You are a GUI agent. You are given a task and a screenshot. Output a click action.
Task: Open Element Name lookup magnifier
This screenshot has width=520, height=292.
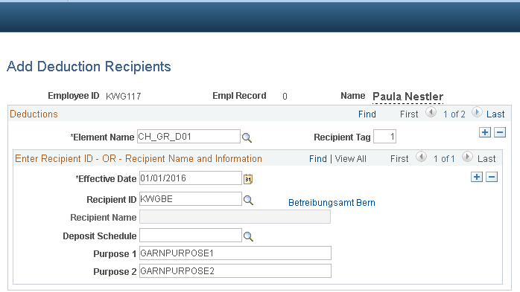tap(247, 137)
